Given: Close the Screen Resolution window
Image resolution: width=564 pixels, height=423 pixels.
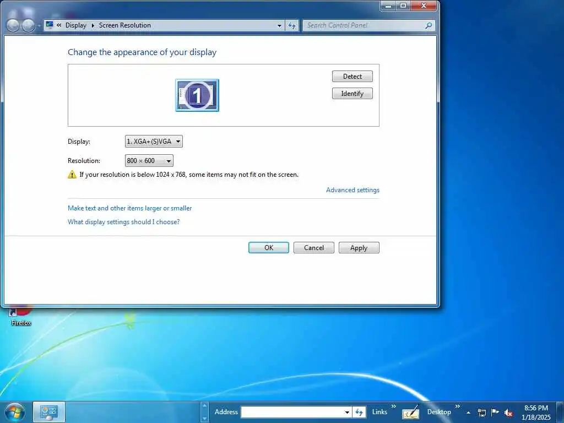Looking at the screenshot, I should tap(424, 6).
